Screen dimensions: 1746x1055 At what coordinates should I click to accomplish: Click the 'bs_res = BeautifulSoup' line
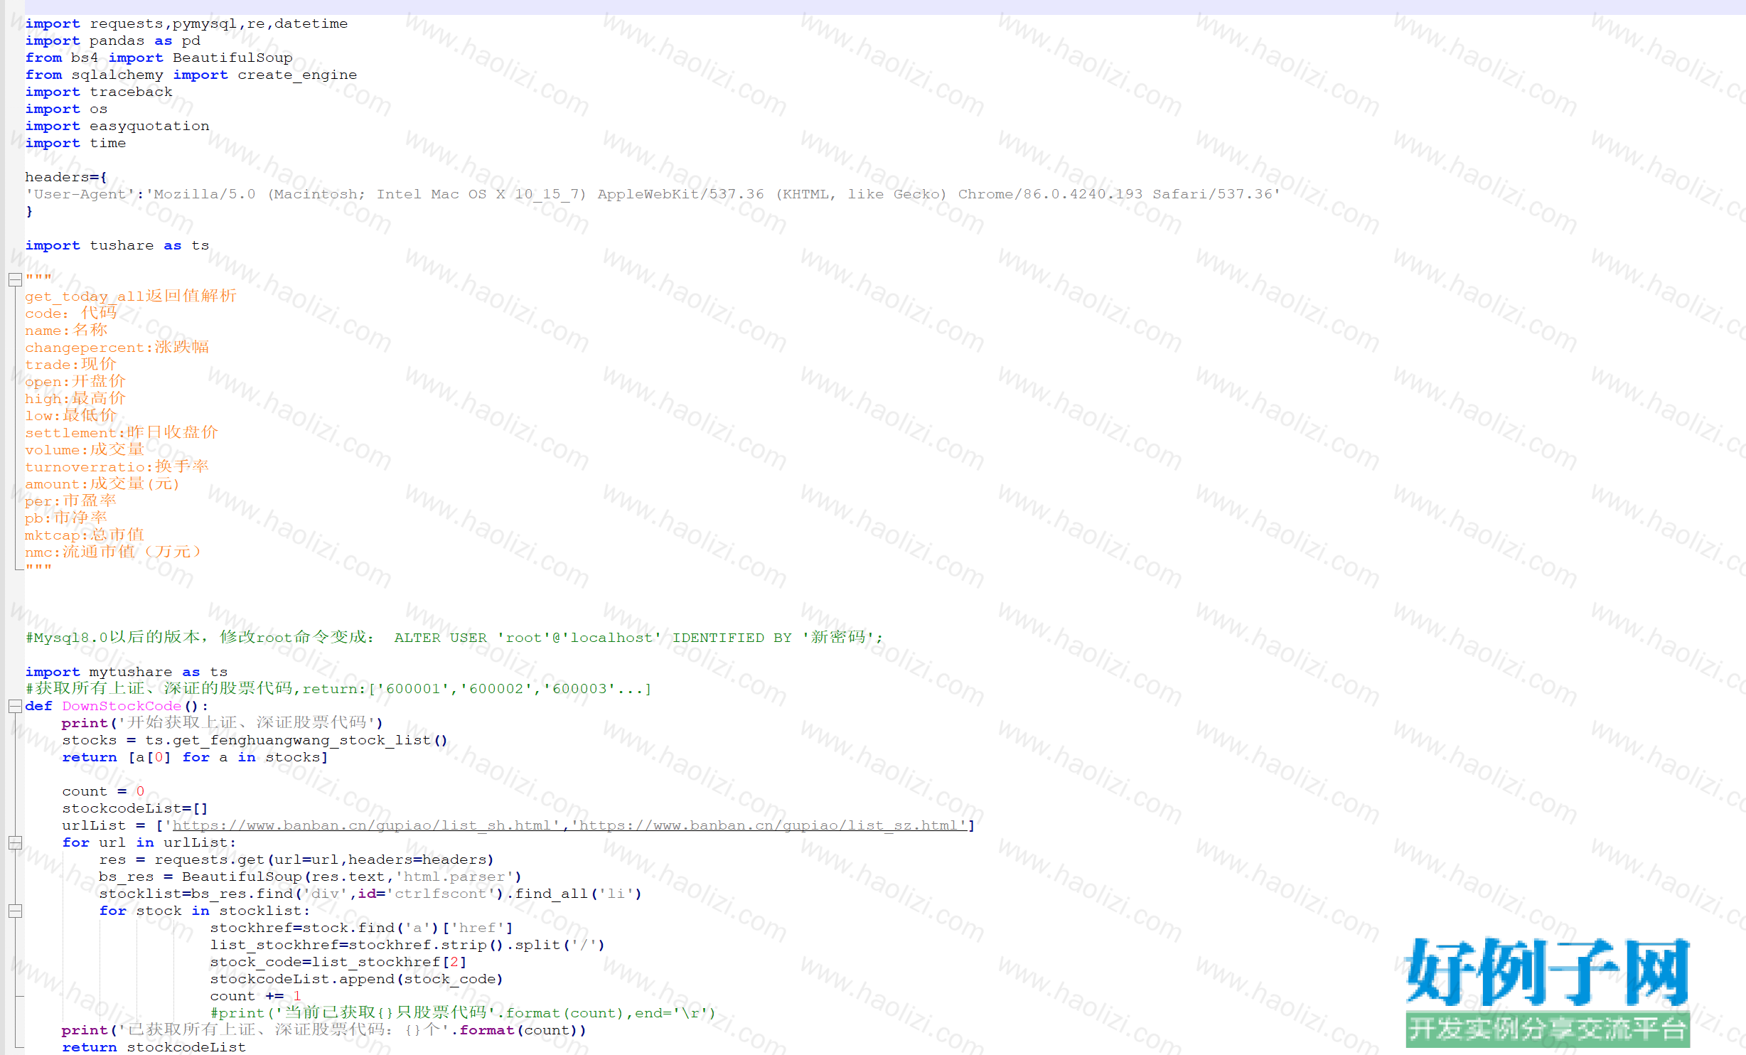click(311, 877)
